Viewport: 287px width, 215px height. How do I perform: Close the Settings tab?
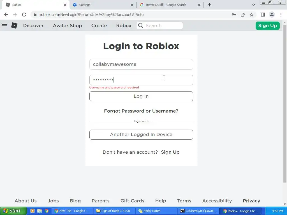click(132, 5)
